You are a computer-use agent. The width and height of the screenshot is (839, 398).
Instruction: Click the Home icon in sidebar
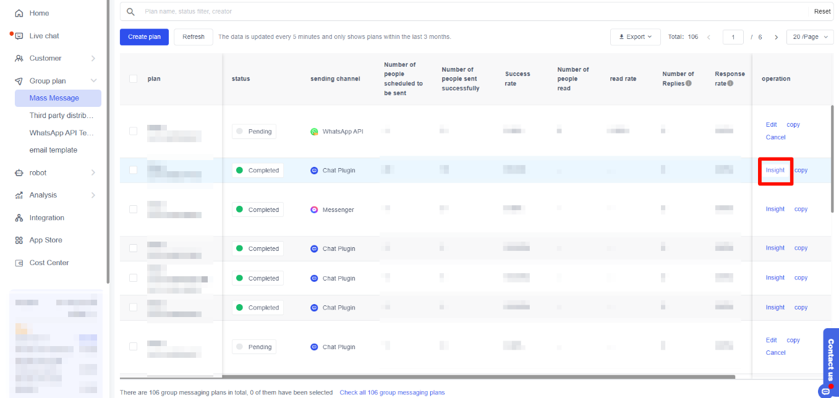pyautogui.click(x=19, y=13)
